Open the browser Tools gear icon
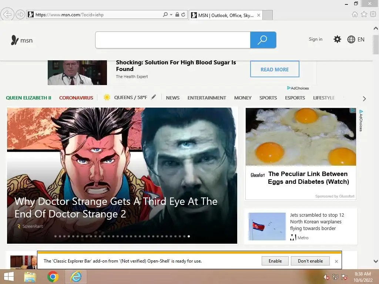The width and height of the screenshot is (379, 284). (x=373, y=14)
